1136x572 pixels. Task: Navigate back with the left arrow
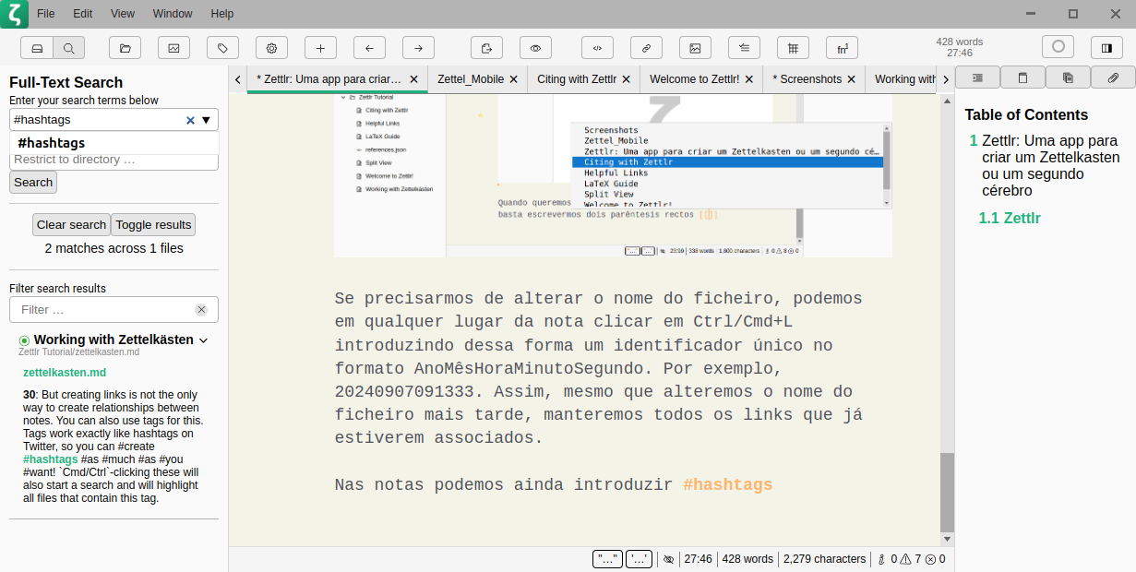369,47
